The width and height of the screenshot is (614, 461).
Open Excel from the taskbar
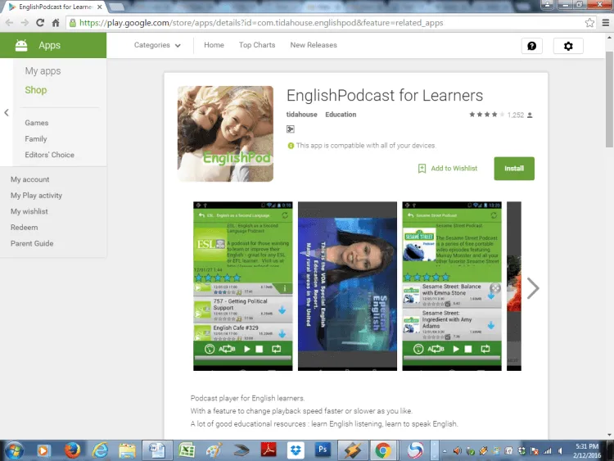point(187,451)
